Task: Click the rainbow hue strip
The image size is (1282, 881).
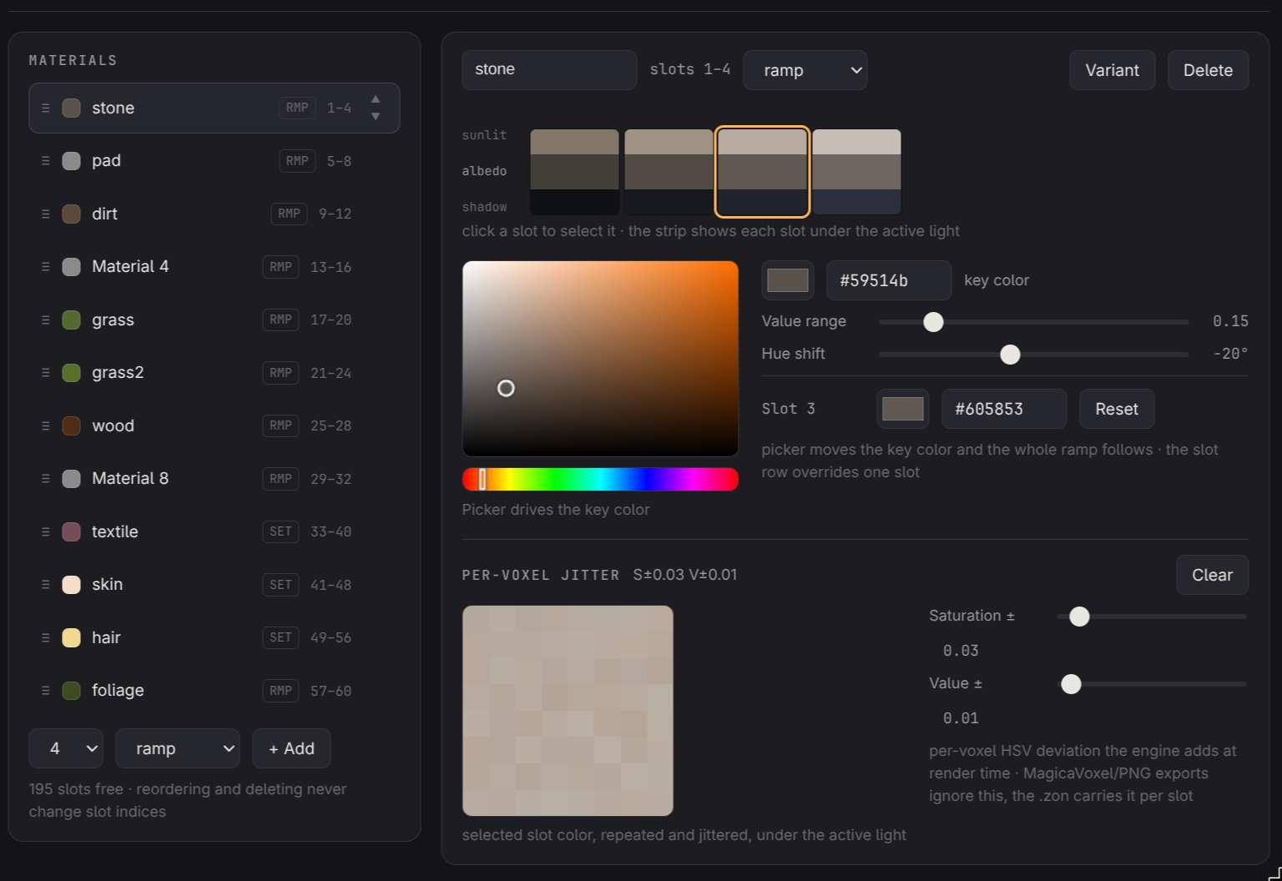Action: pos(600,479)
